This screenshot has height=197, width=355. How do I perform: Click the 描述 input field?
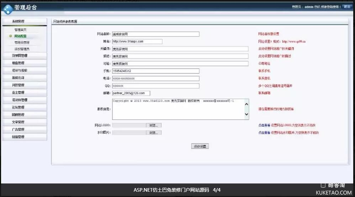tap(180, 56)
